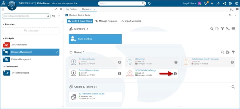Click the chat bubble icon below top bar

(x=237, y=9)
